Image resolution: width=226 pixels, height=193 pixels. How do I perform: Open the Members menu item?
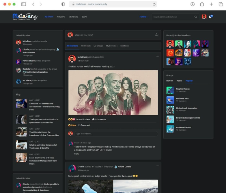(73, 17)
